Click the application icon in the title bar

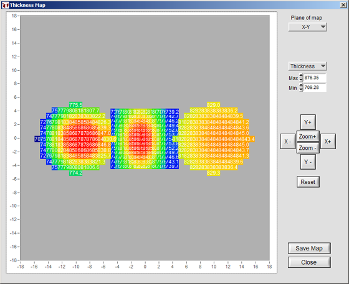[x=5, y=5]
